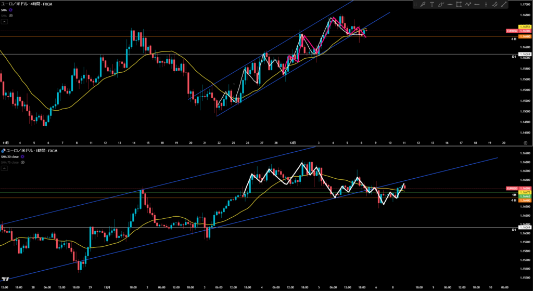Screen dimensions: 533x291
Task: Select the pen drawing tool in floating toolbar
Action: (x=423, y=5)
